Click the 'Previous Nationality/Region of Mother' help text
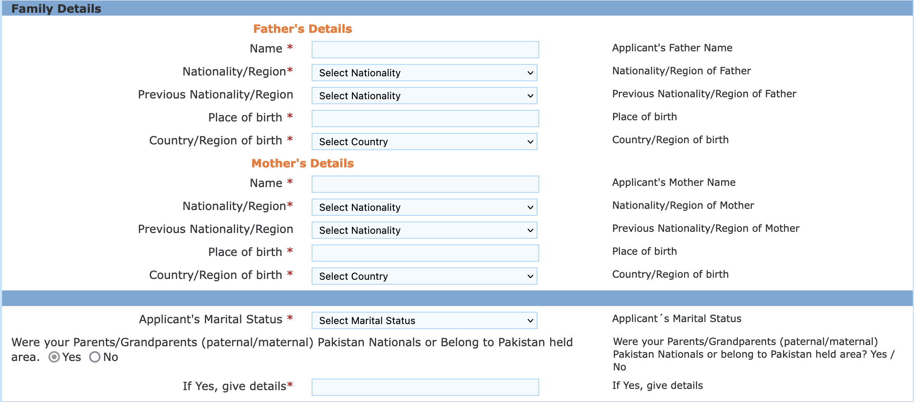This screenshot has width=914, height=402. pyautogui.click(x=705, y=228)
